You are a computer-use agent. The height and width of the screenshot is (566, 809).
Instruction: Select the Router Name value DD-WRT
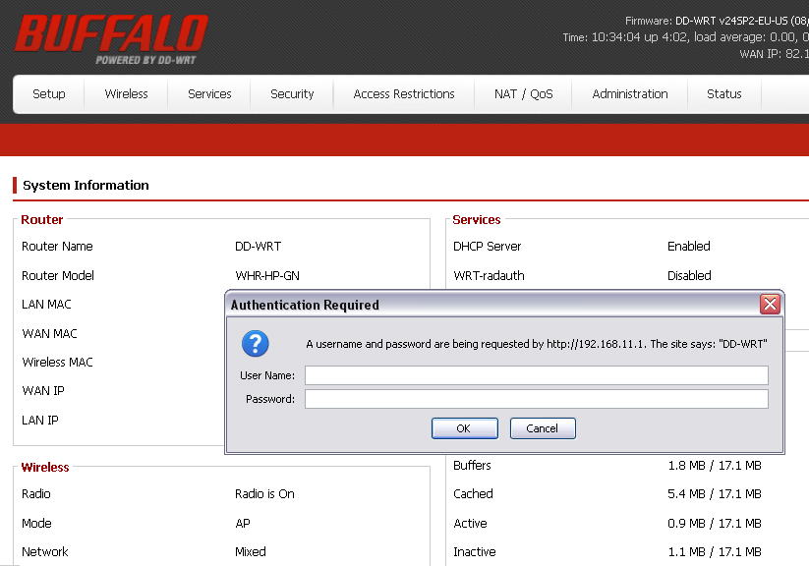click(x=258, y=246)
